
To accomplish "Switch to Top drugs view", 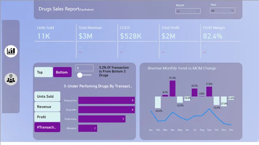I will [x=44, y=72].
